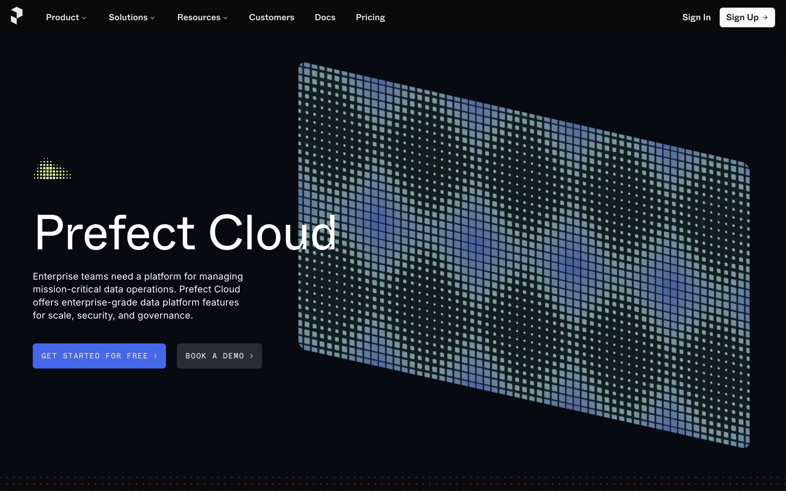
Task: Open the Resources menu
Action: coord(202,17)
